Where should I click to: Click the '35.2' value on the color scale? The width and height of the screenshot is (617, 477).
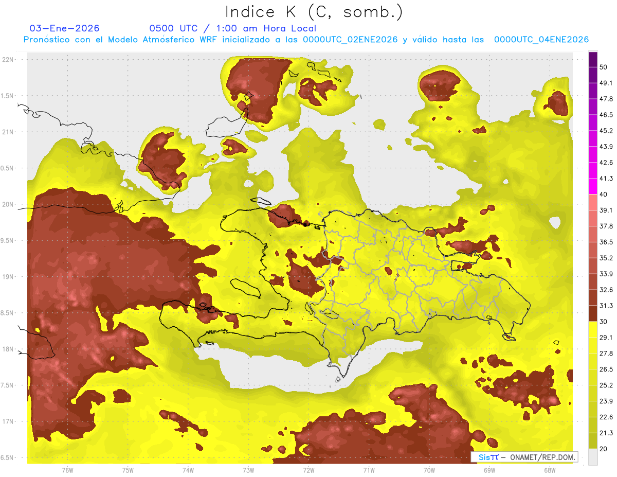[606, 258]
